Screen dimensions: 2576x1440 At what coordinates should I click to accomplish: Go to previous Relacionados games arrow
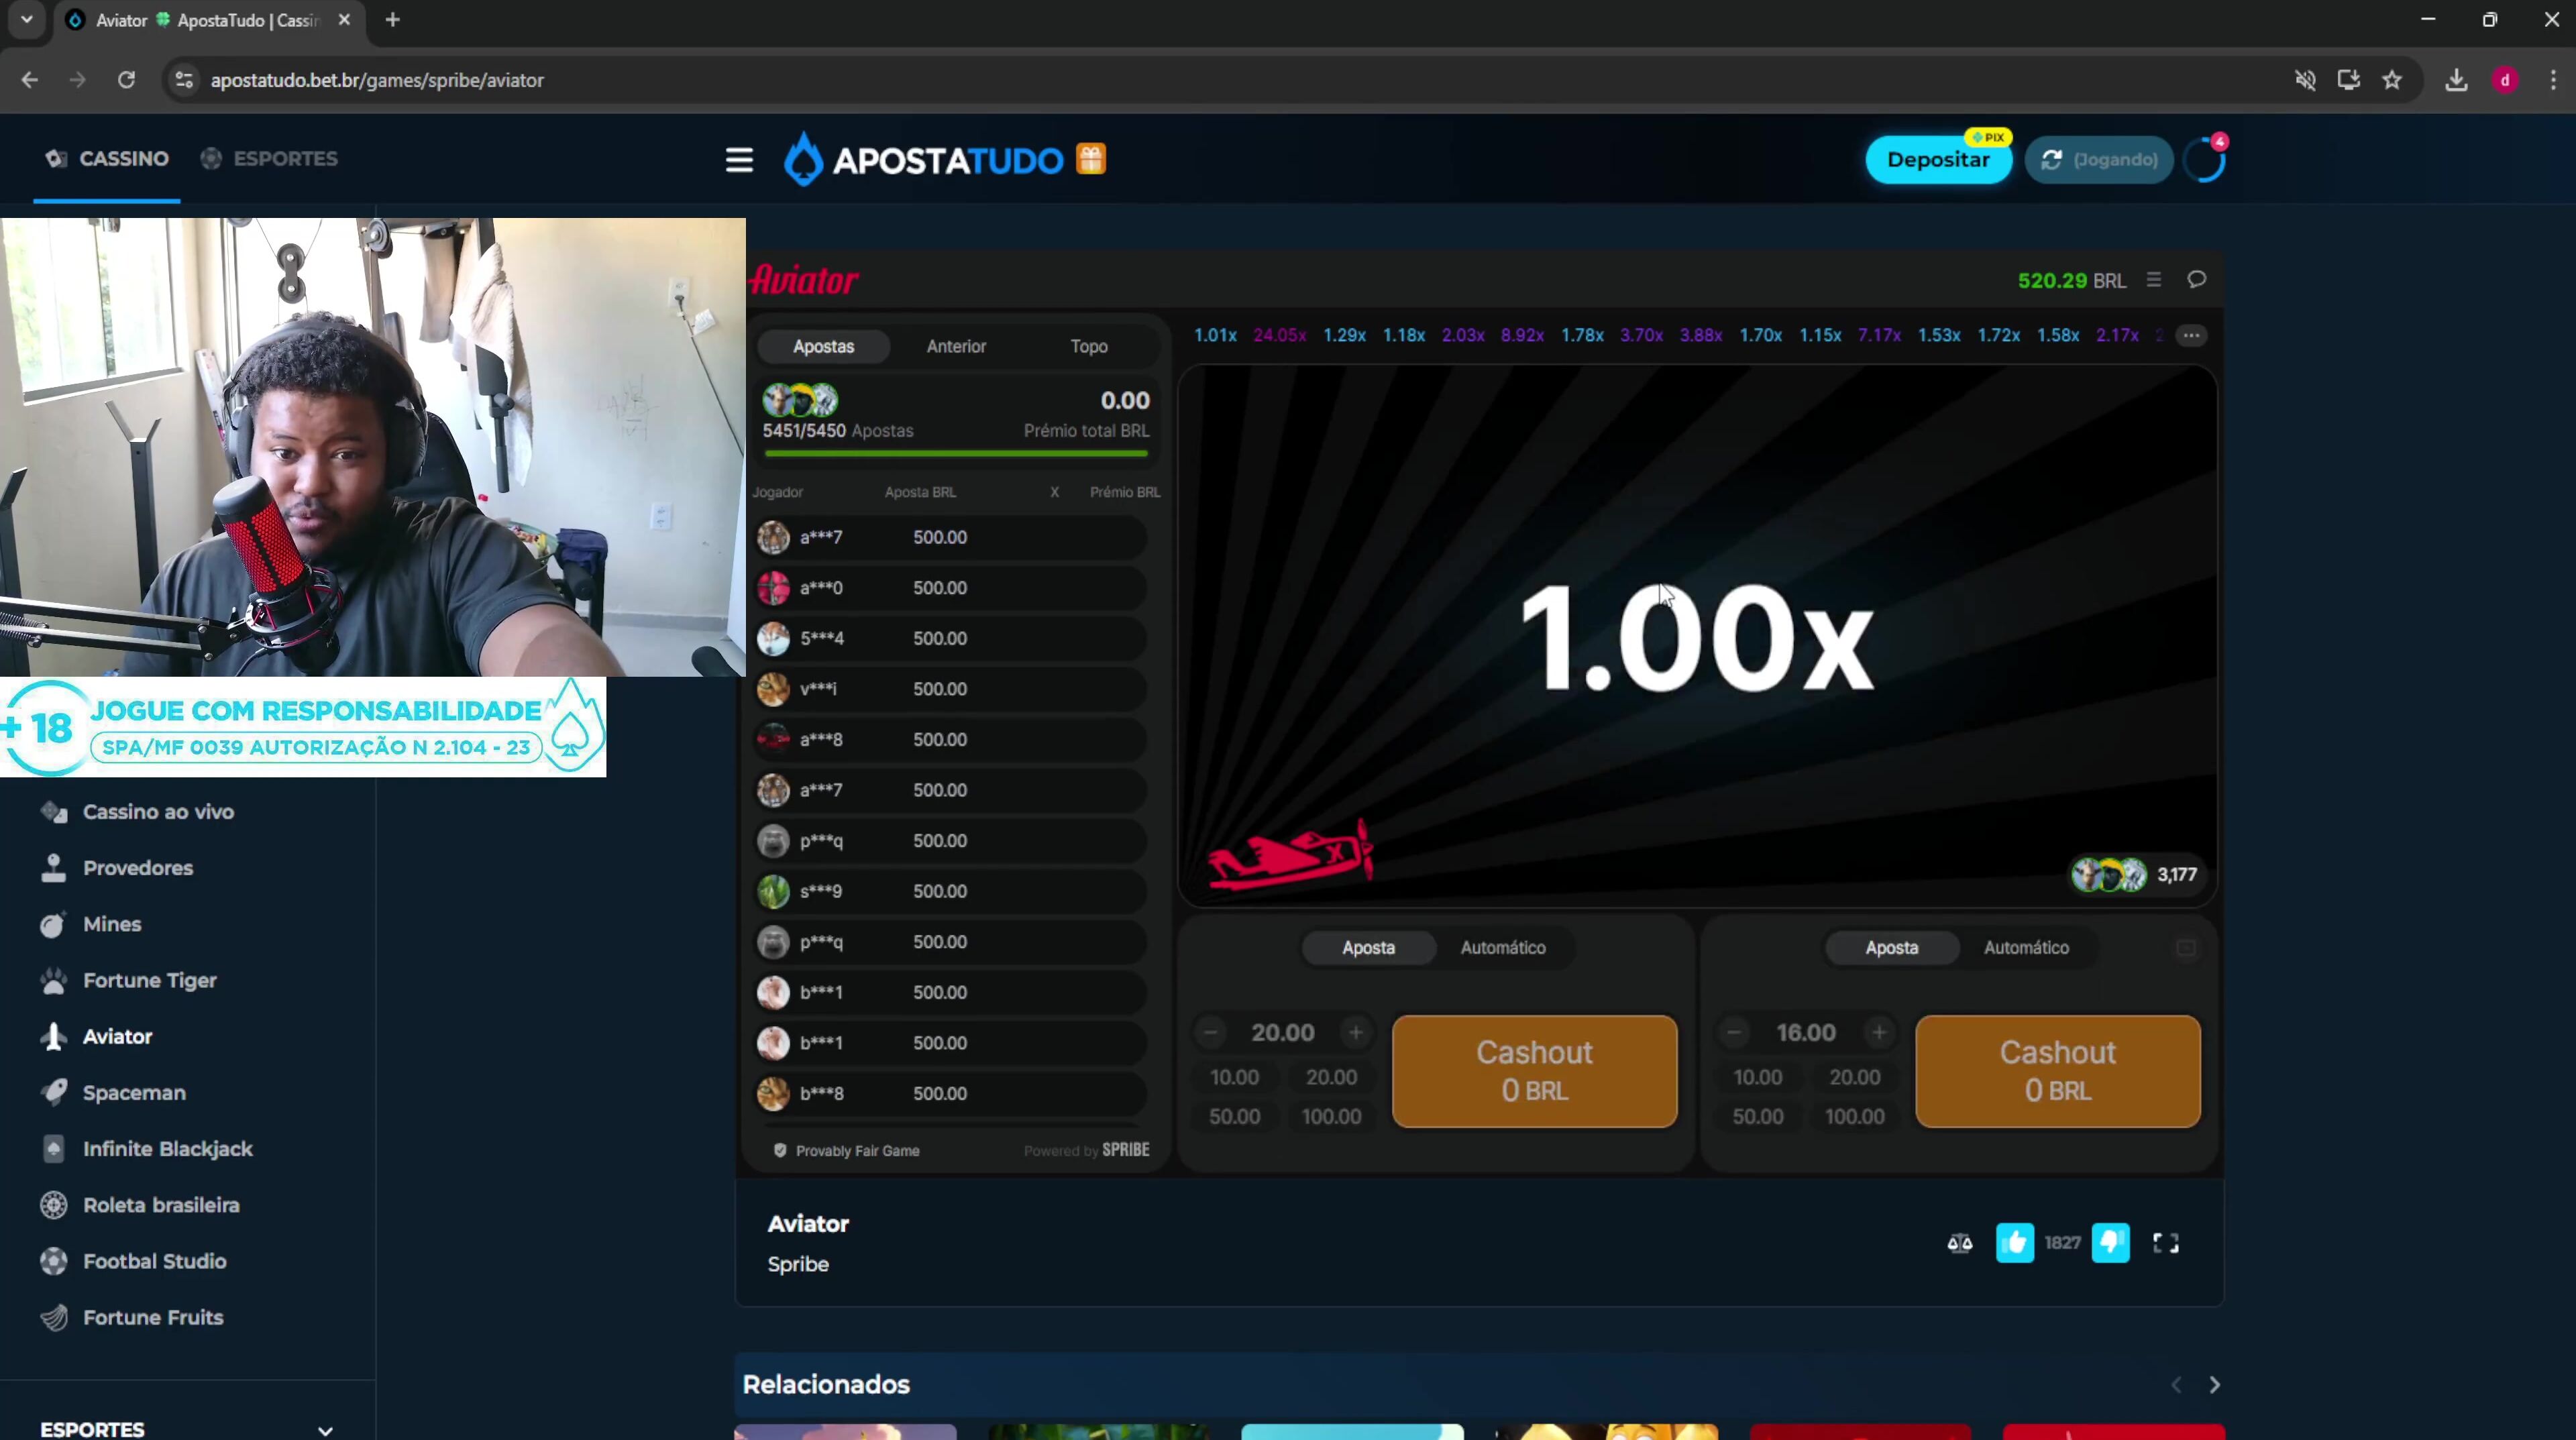coord(2176,1384)
